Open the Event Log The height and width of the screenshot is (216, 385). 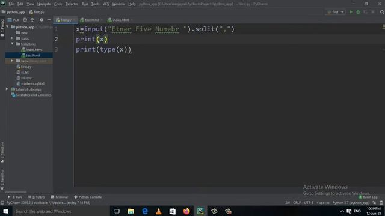[x=368, y=197]
